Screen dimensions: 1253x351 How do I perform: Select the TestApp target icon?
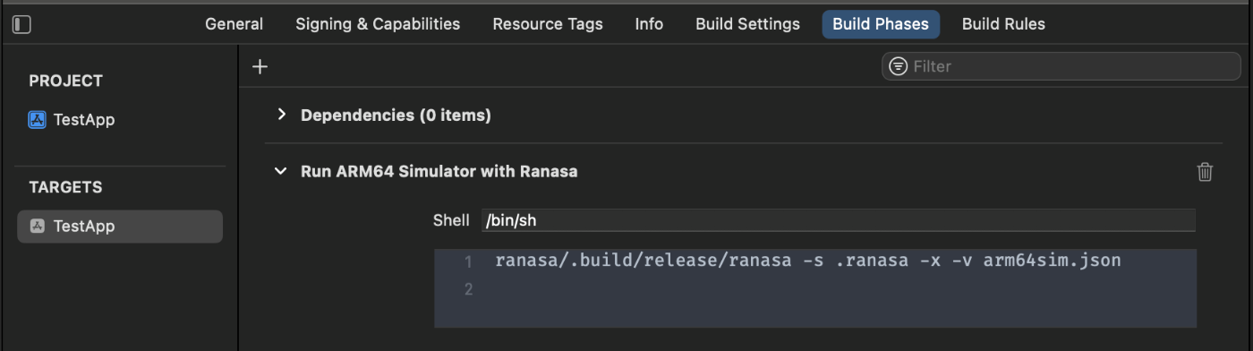pyautogui.click(x=37, y=227)
